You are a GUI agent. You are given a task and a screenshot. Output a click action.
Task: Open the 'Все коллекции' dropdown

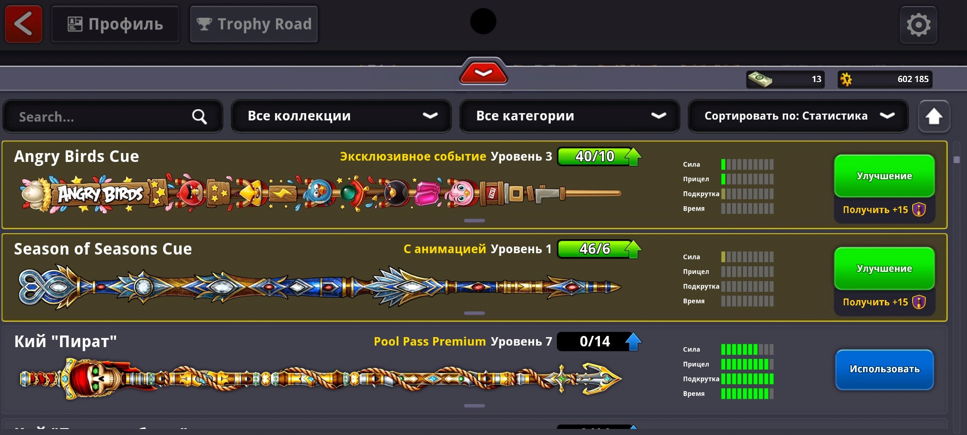(341, 116)
